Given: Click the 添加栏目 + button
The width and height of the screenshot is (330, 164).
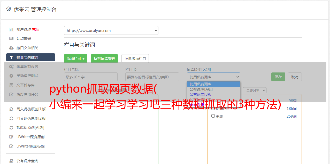Looking at the screenshot, I should pyautogui.click(x=76, y=59).
